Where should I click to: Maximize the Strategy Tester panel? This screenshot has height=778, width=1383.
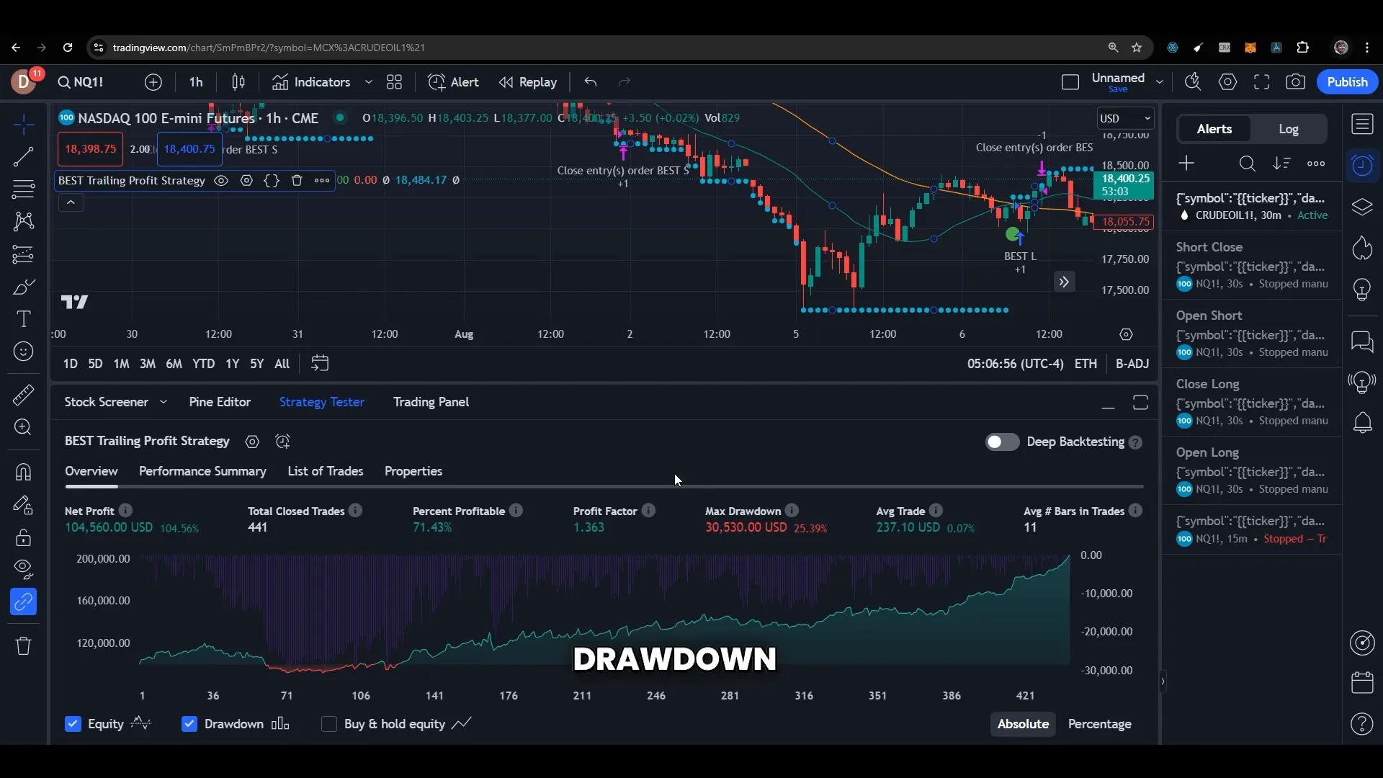[x=1140, y=403]
